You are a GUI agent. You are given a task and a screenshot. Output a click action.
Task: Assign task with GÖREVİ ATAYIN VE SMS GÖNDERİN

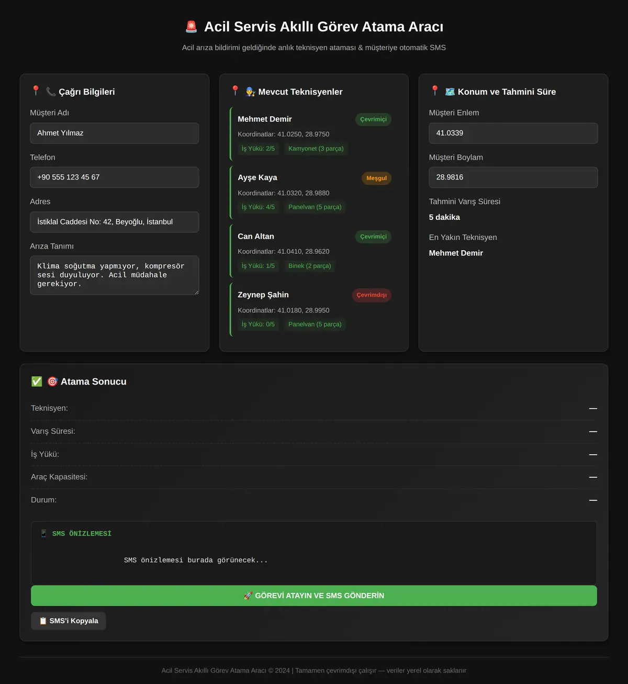point(314,596)
